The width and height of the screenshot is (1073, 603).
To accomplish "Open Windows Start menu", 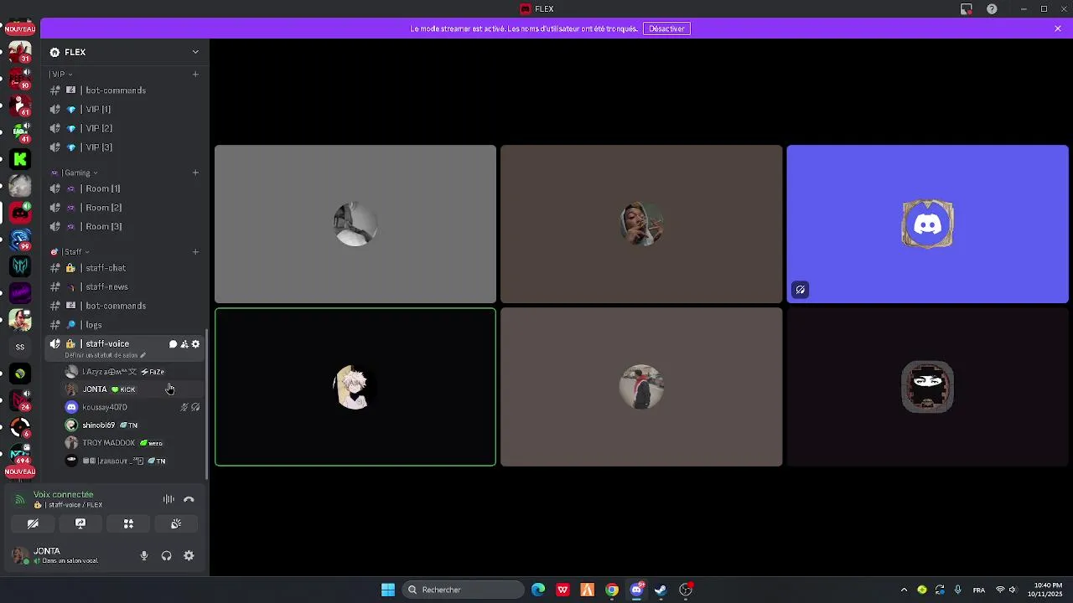I will click(388, 590).
